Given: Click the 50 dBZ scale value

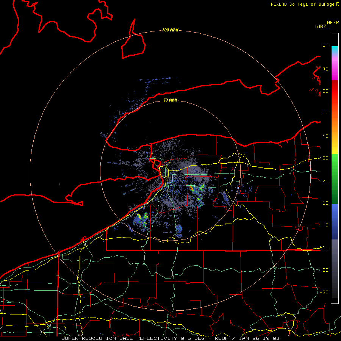Looking at the screenshot, I should 325,114.
